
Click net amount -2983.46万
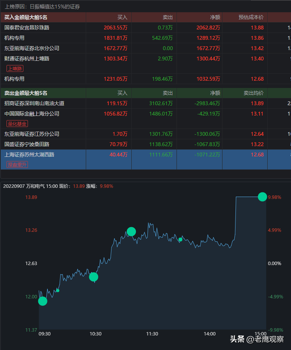click(207, 104)
